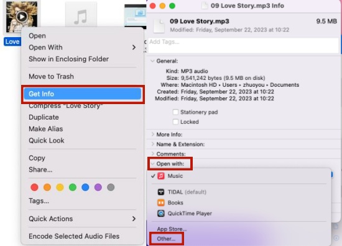Image resolution: width=342 pixels, height=246 pixels.
Task: Click the Books app icon
Action: click(161, 203)
